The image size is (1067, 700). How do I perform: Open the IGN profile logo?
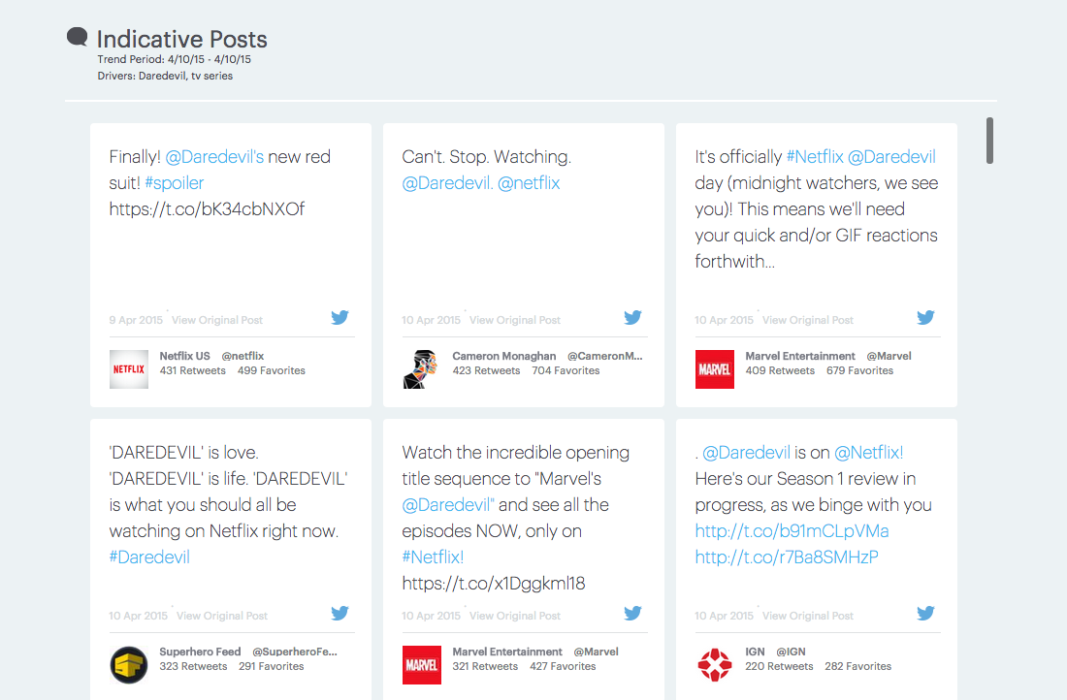(x=715, y=665)
